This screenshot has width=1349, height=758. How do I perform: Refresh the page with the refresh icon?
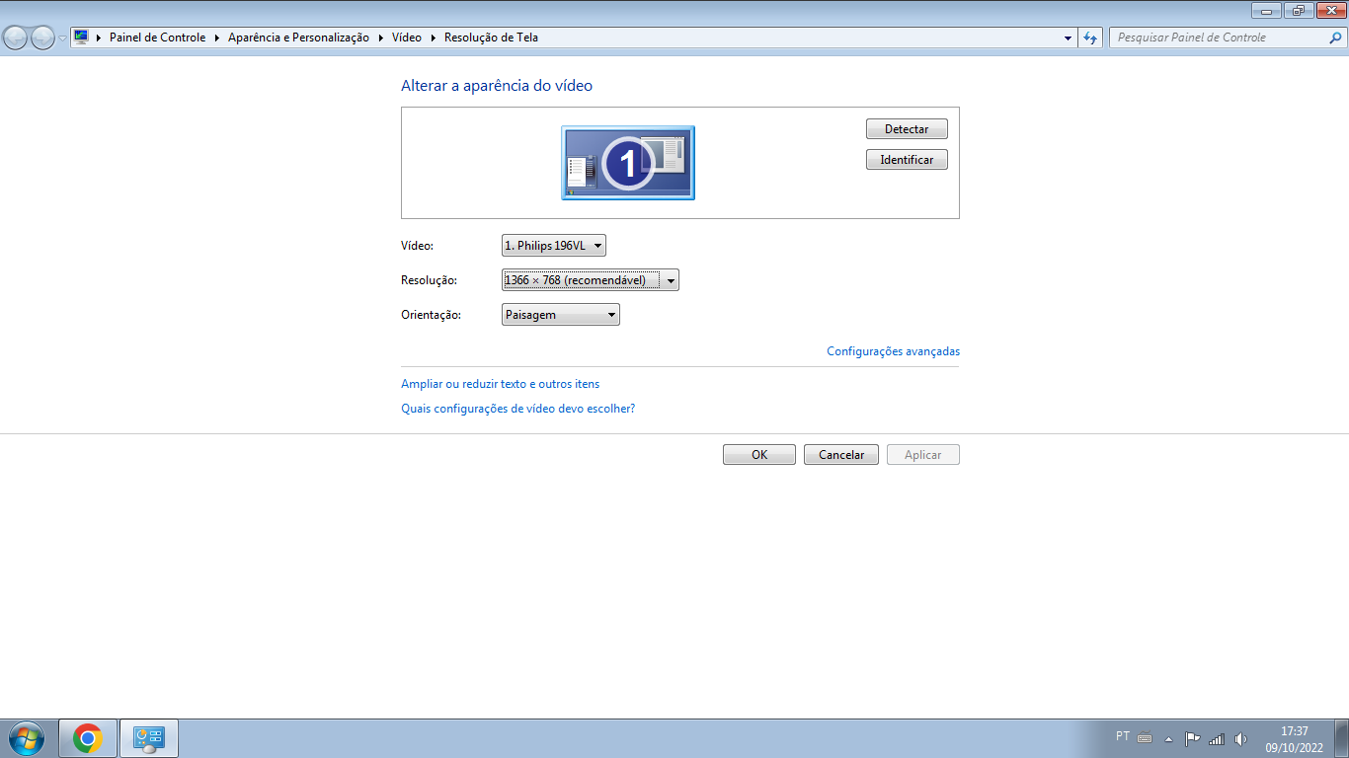click(x=1090, y=38)
